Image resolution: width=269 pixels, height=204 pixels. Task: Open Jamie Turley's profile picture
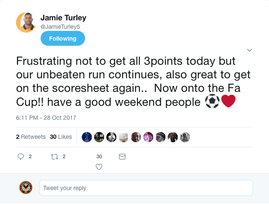pos(26,22)
